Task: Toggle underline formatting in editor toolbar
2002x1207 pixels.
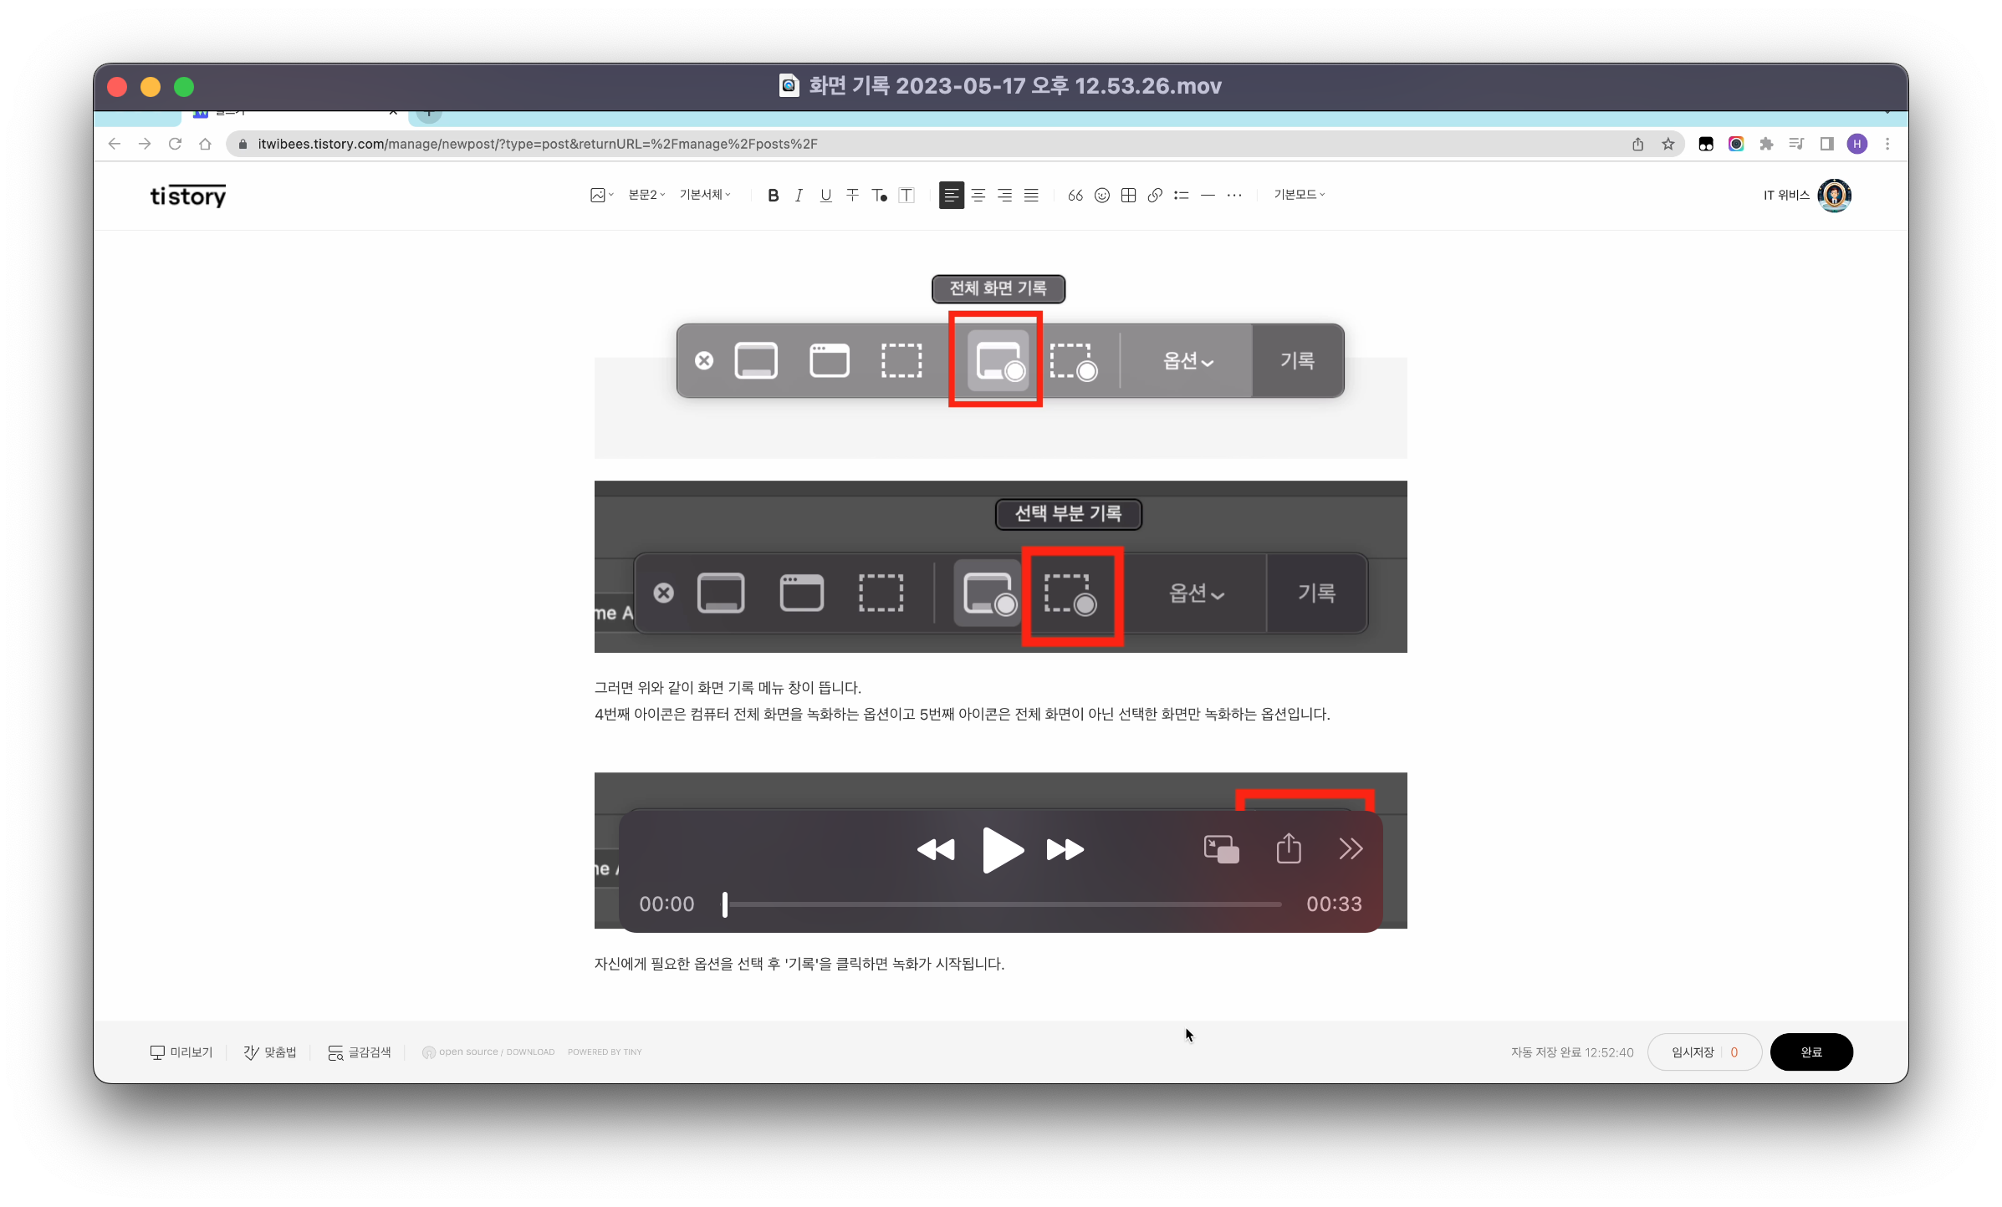Action: pos(825,195)
